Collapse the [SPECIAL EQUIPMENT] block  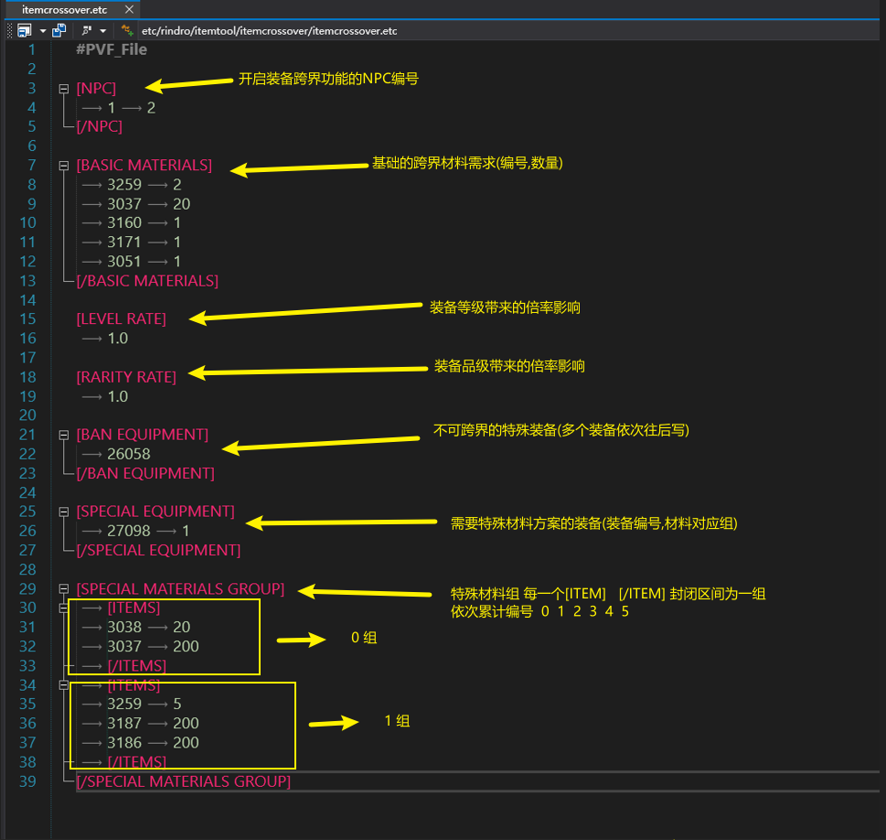coord(64,512)
